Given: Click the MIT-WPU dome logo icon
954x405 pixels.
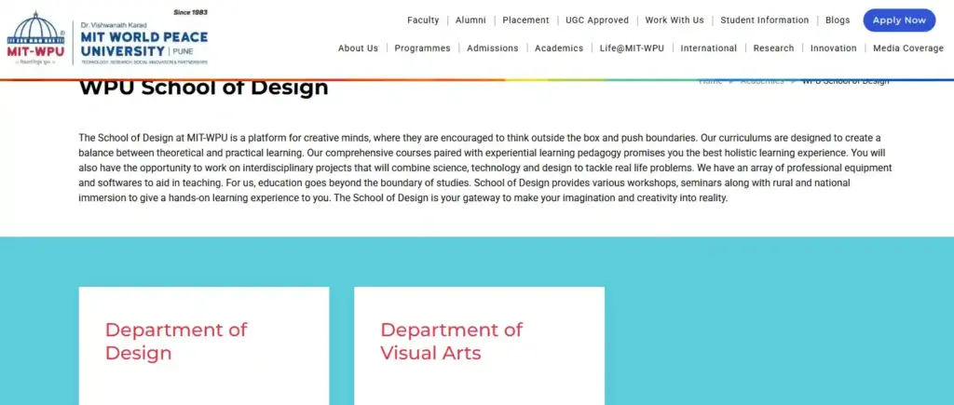Looking at the screenshot, I should (36, 38).
